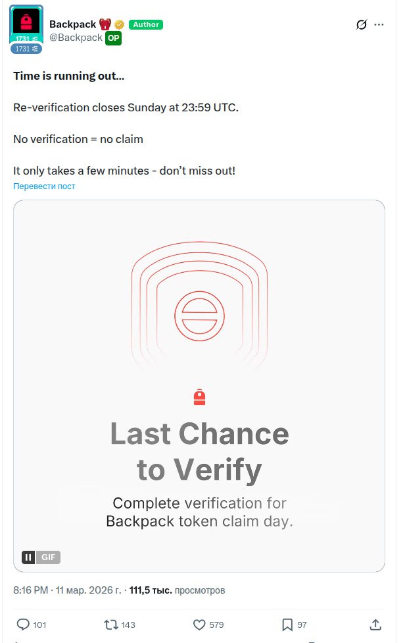Like the post with the heart icon
The image size is (405, 643).
click(x=199, y=625)
